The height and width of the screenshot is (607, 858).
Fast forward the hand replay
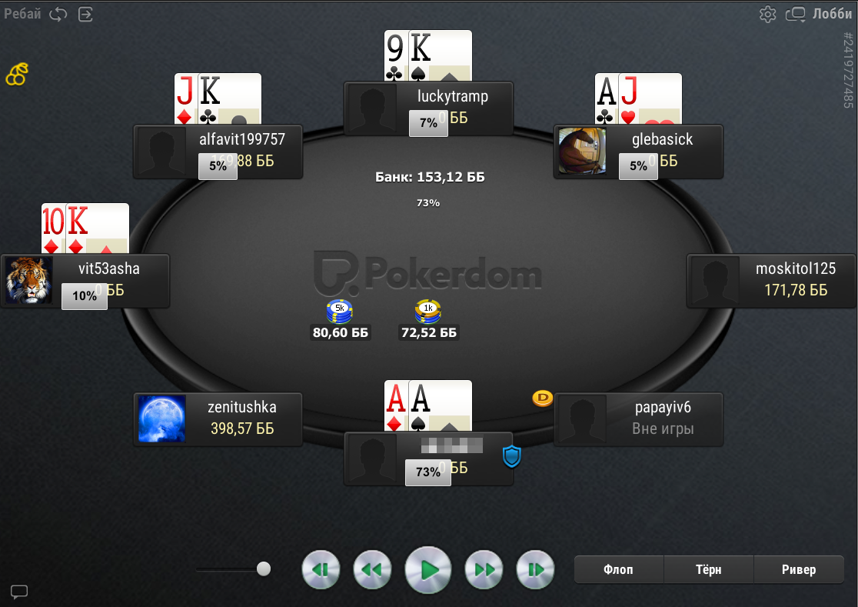coord(484,570)
